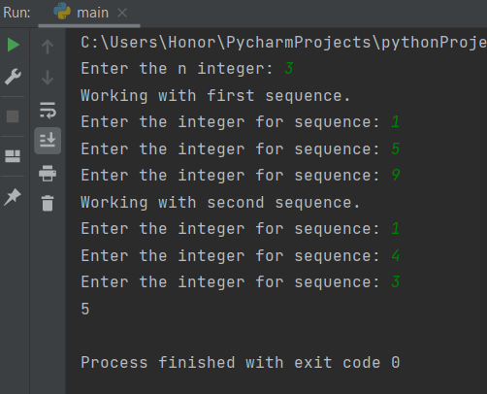Viewport: 487px width, 394px height.
Task: Open run configuration via wrench icon
Action: 13,77
